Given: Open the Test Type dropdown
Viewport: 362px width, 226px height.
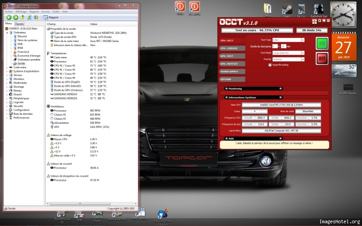Looking at the screenshot, I should pos(288,40).
